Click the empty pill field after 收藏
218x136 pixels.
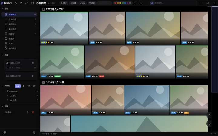click(x=104, y=3)
